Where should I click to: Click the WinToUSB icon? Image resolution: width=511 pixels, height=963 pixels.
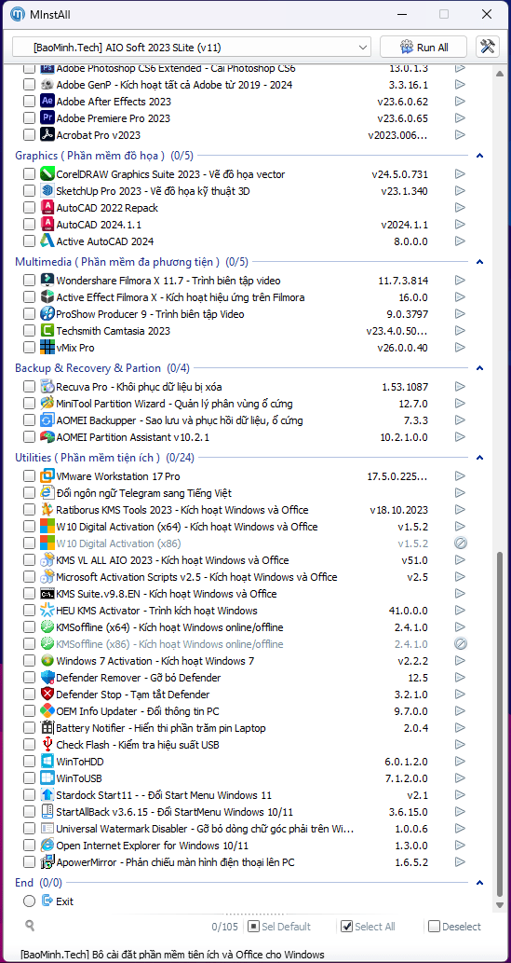coord(47,778)
